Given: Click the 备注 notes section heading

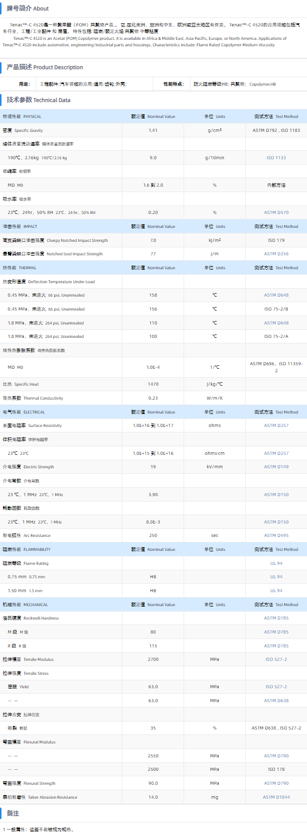Looking at the screenshot, I should [x=13, y=813].
